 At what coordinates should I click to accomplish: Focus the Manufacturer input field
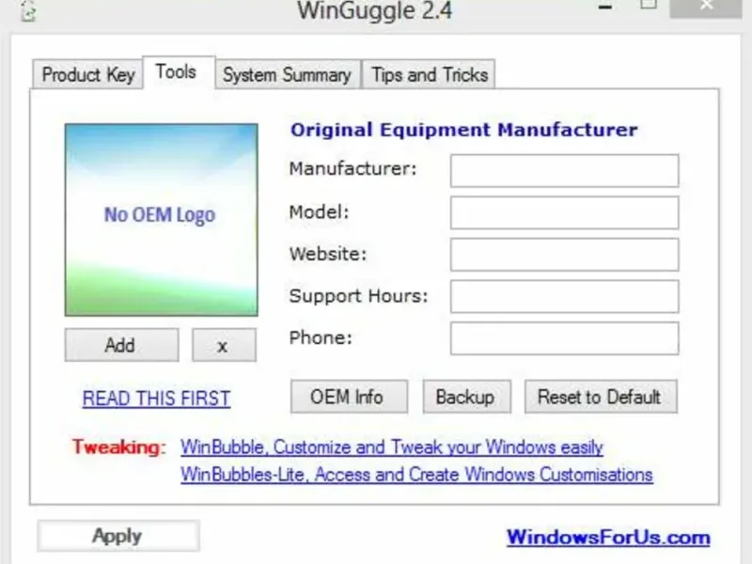click(x=565, y=170)
